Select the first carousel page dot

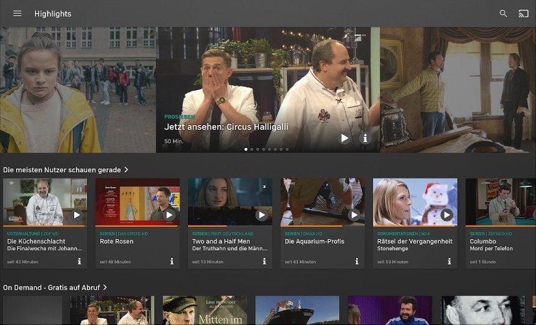tap(246, 149)
